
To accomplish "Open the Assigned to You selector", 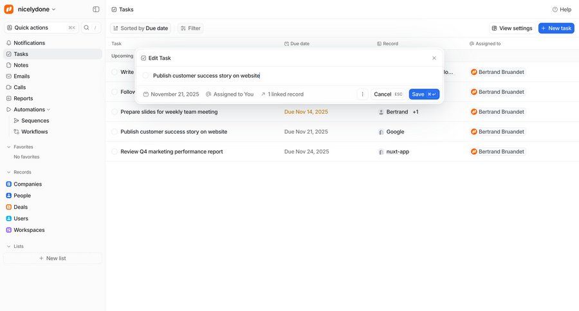I will pyautogui.click(x=230, y=94).
